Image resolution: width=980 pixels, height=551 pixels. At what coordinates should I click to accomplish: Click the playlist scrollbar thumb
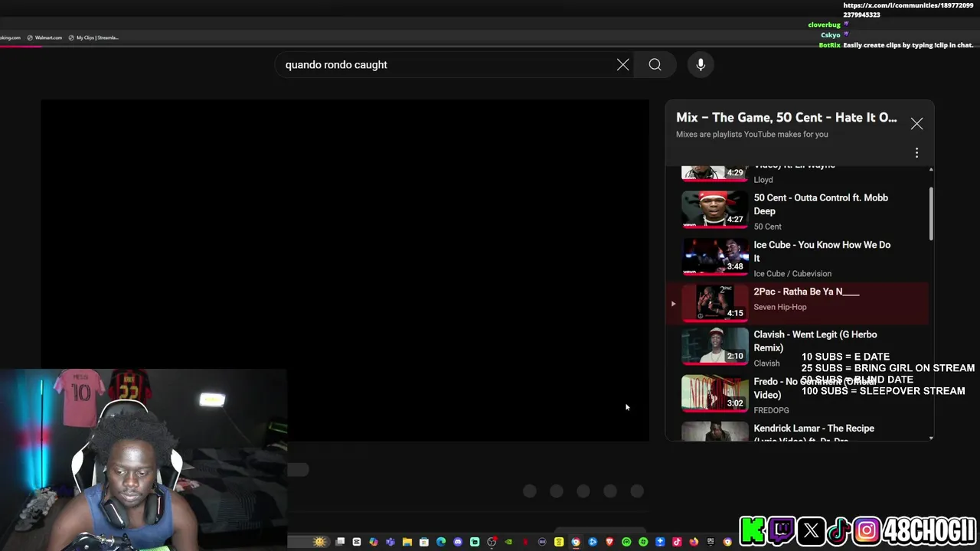pos(931,213)
